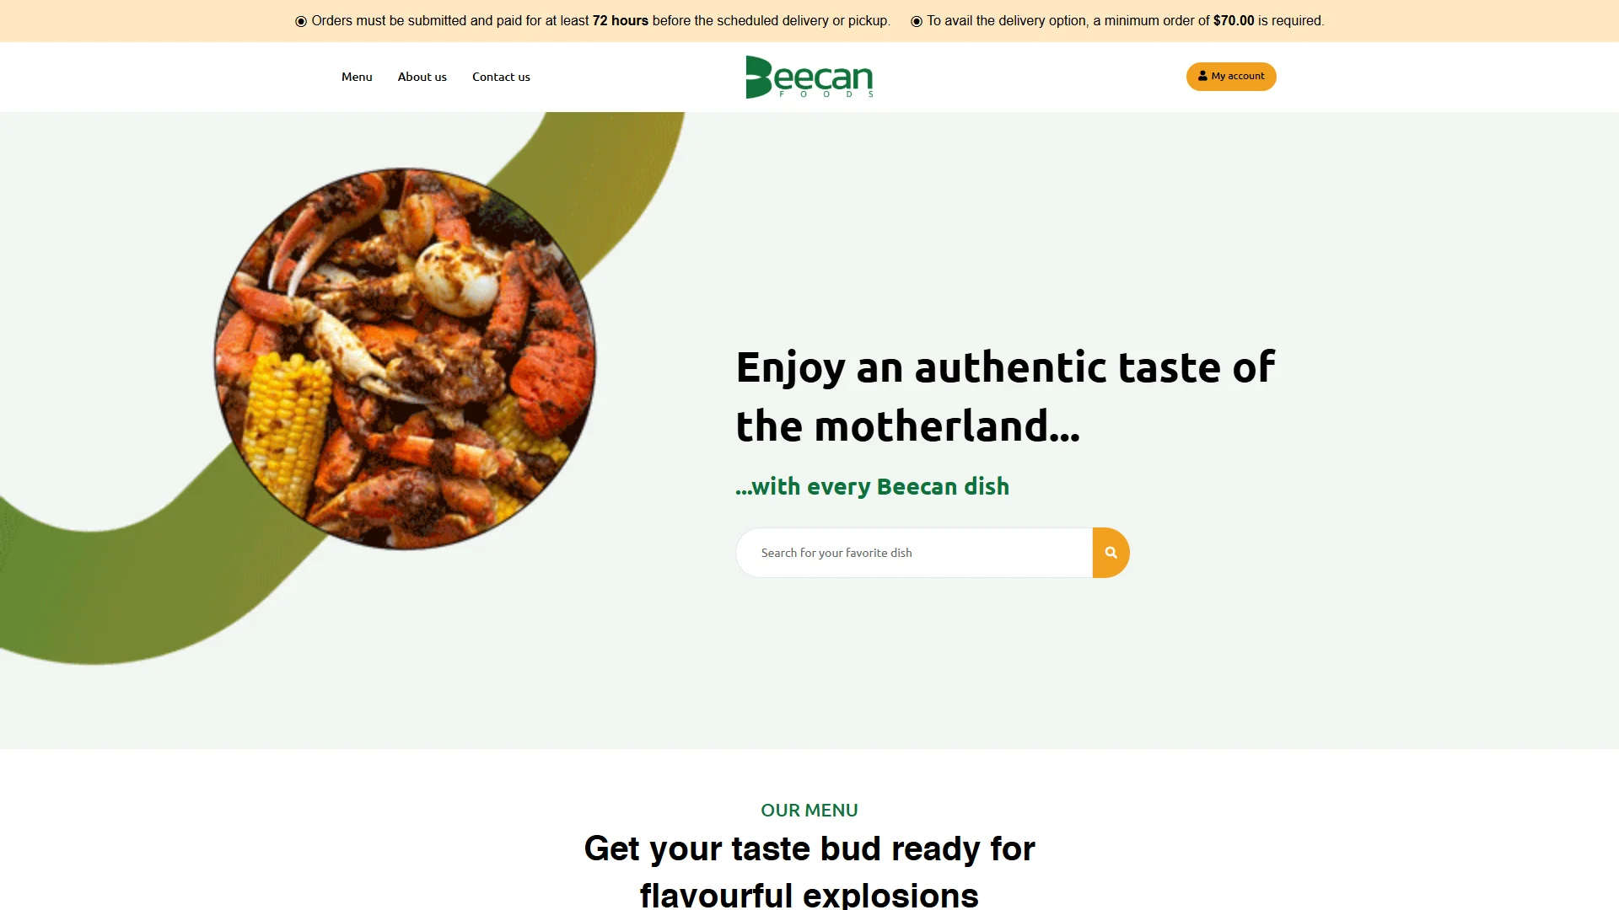Screen dimensions: 1619x910
Task: Click the with every Beecan dish tagline
Action: pos(872,486)
